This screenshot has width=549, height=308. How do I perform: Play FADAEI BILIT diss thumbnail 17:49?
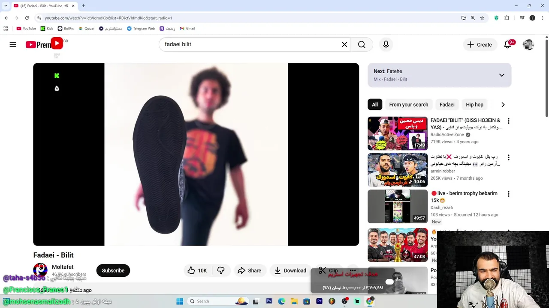point(398,133)
